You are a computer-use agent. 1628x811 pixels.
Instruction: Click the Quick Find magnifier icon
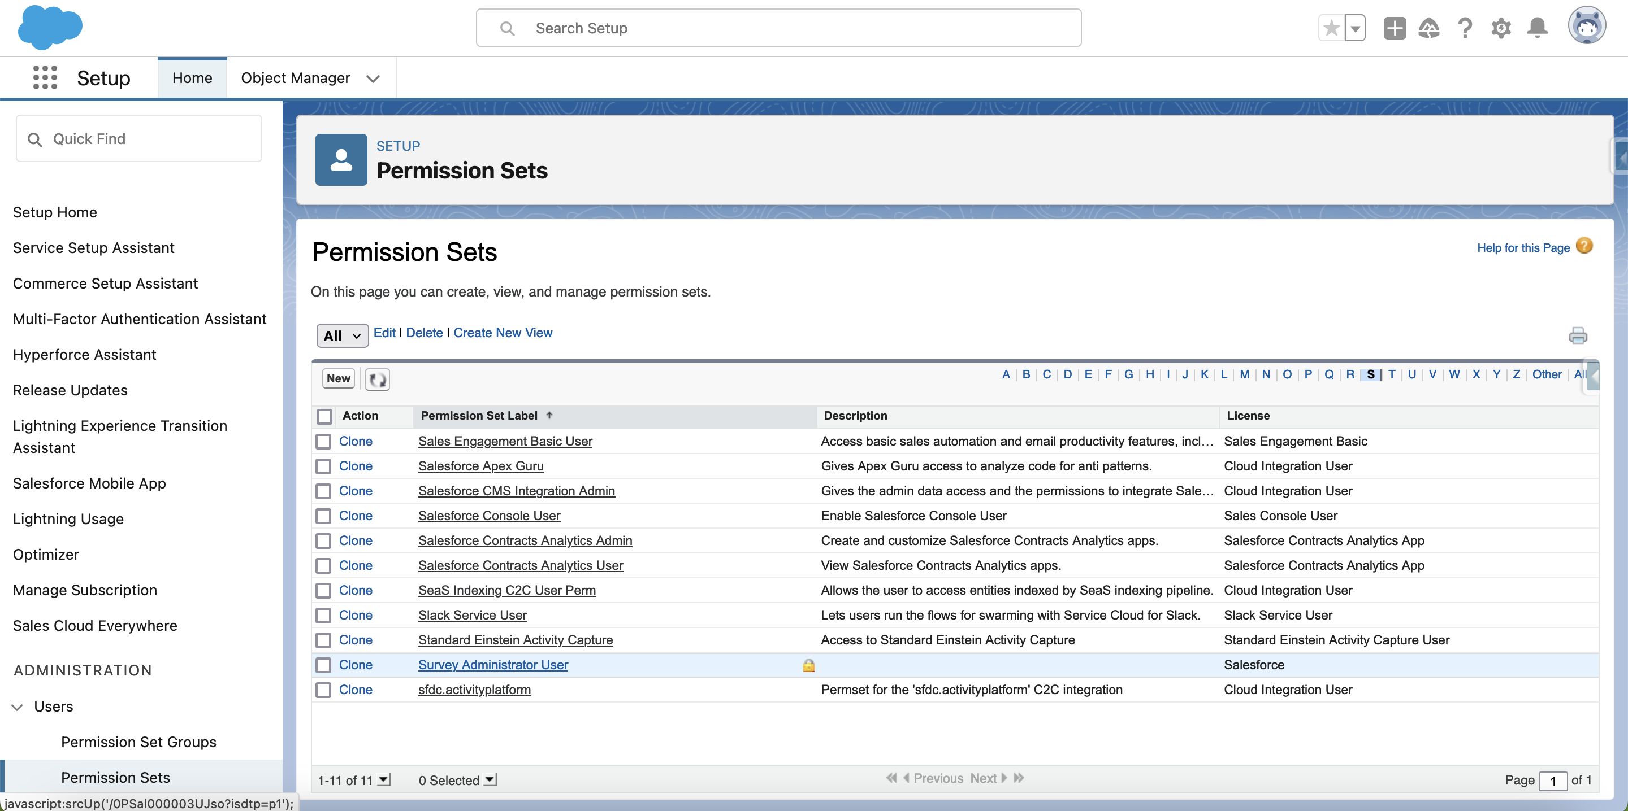click(34, 139)
